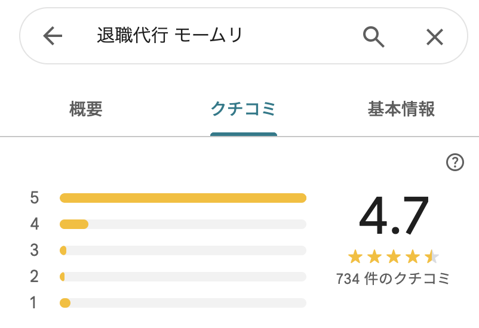The height and width of the screenshot is (328, 479).
Task: Click the third yellow star icon
Action: coord(394,256)
